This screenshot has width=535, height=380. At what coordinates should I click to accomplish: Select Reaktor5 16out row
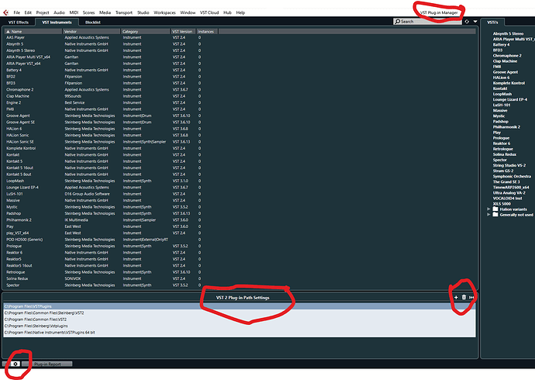click(19, 265)
